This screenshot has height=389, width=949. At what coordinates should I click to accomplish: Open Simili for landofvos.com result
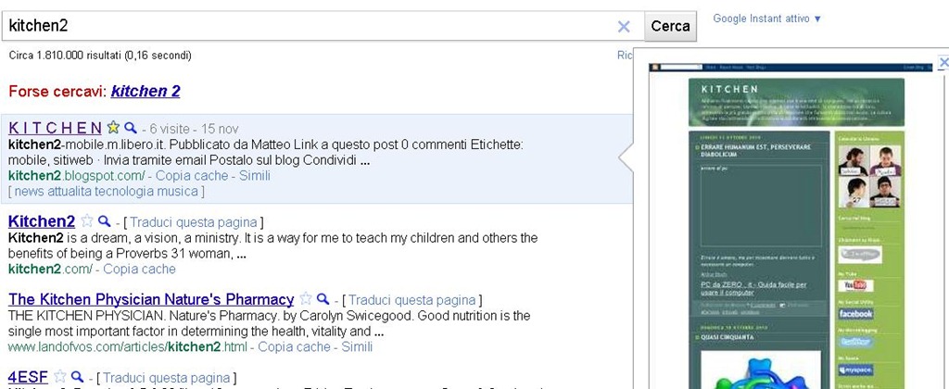357,346
